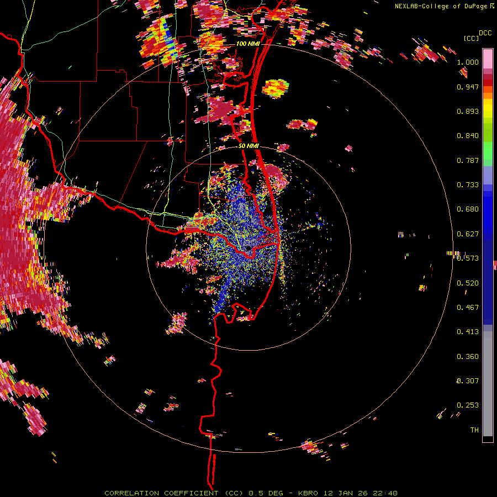
Task: Click the 22:40 timestamp in caption
Action: 385,493
